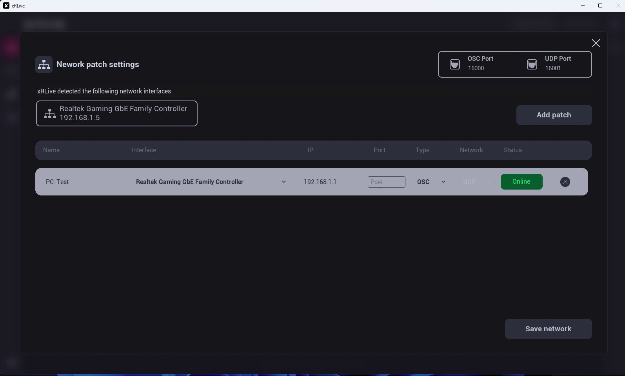625x376 pixels.
Task: Close the Network patch settings dialog
Action: pyautogui.click(x=596, y=43)
